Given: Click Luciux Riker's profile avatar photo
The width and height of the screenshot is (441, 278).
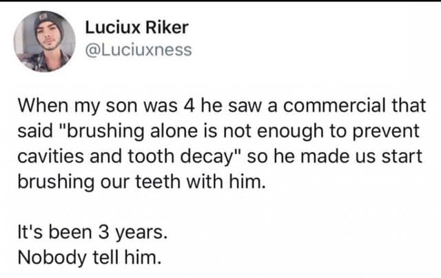Looking at the screenshot, I should pyautogui.click(x=45, y=41).
